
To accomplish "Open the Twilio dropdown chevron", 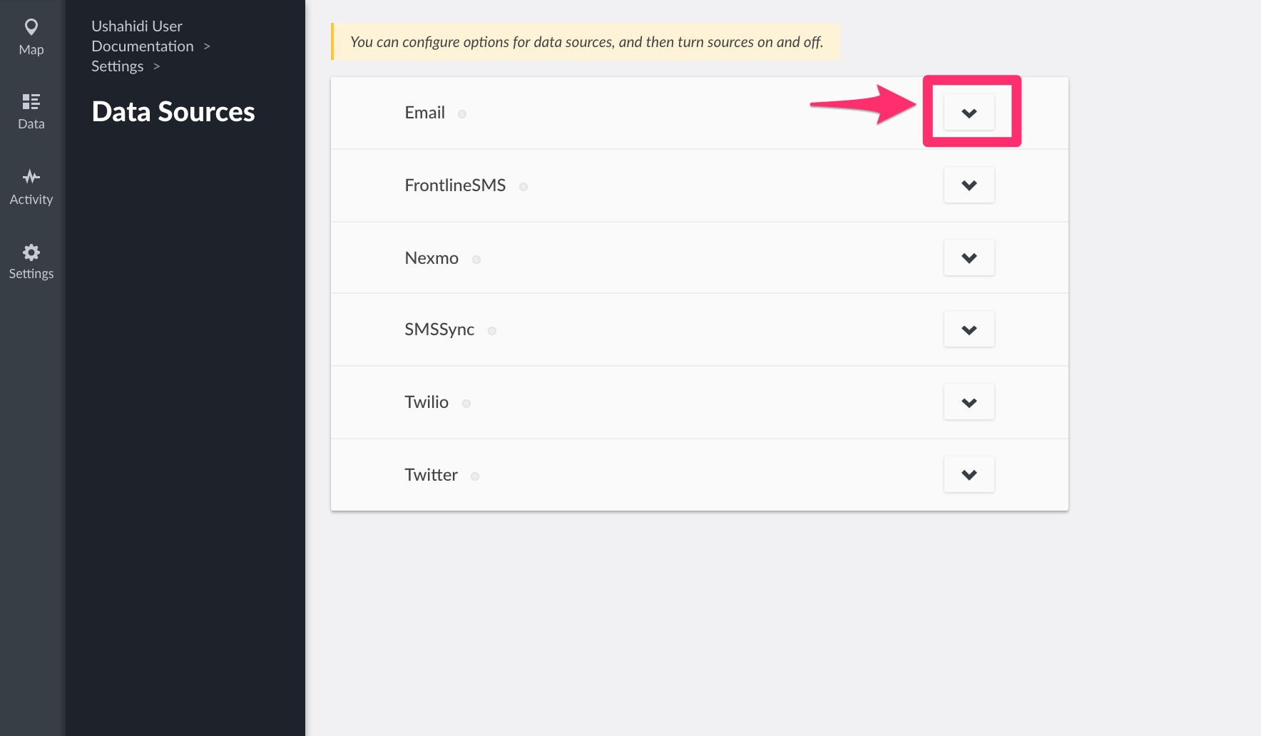I will pyautogui.click(x=969, y=402).
